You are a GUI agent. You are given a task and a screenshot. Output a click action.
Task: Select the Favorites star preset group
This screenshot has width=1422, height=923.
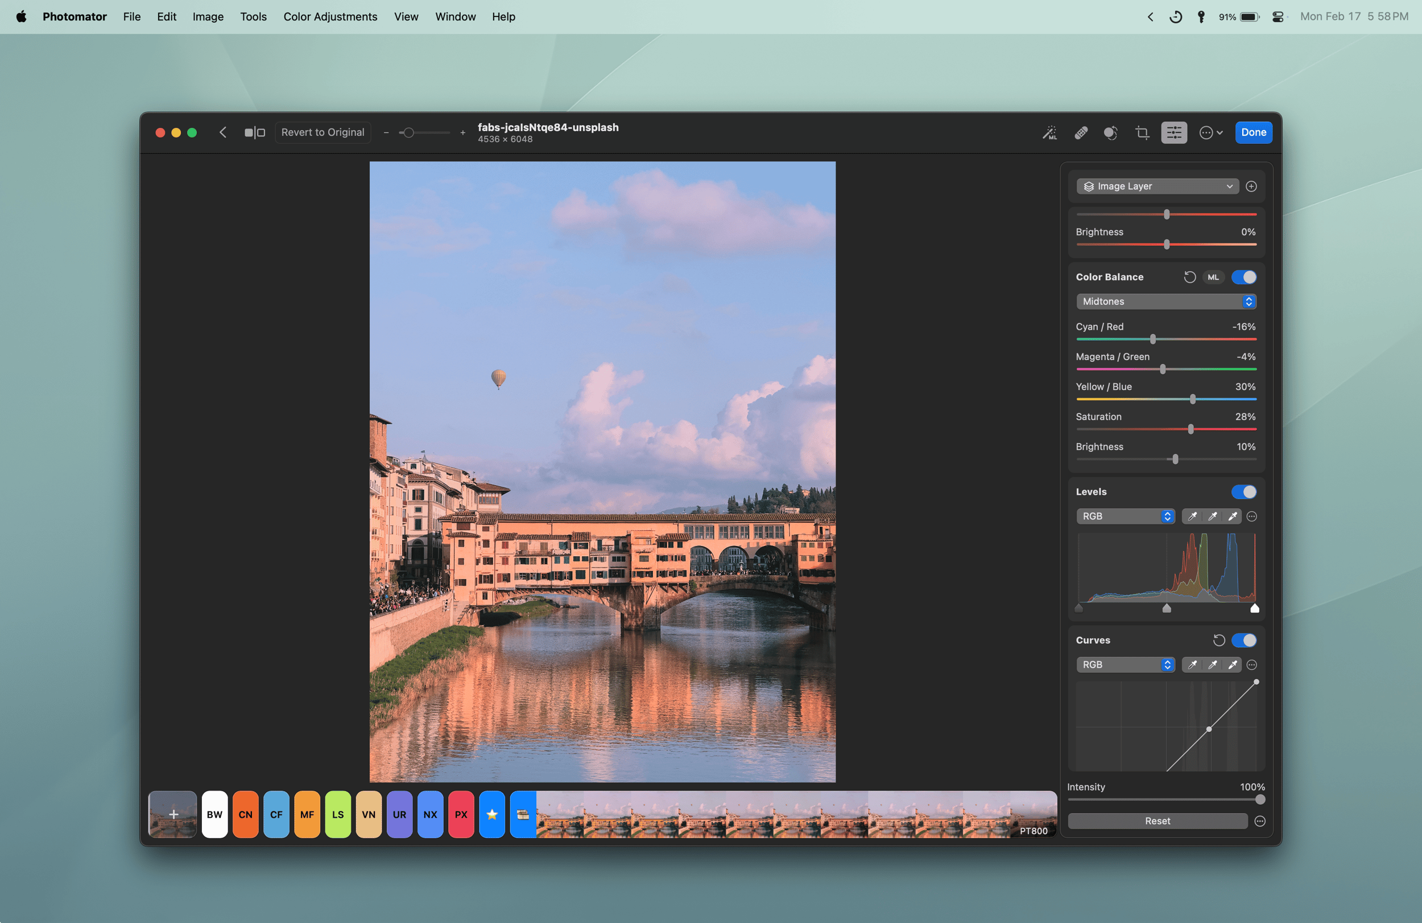click(491, 814)
